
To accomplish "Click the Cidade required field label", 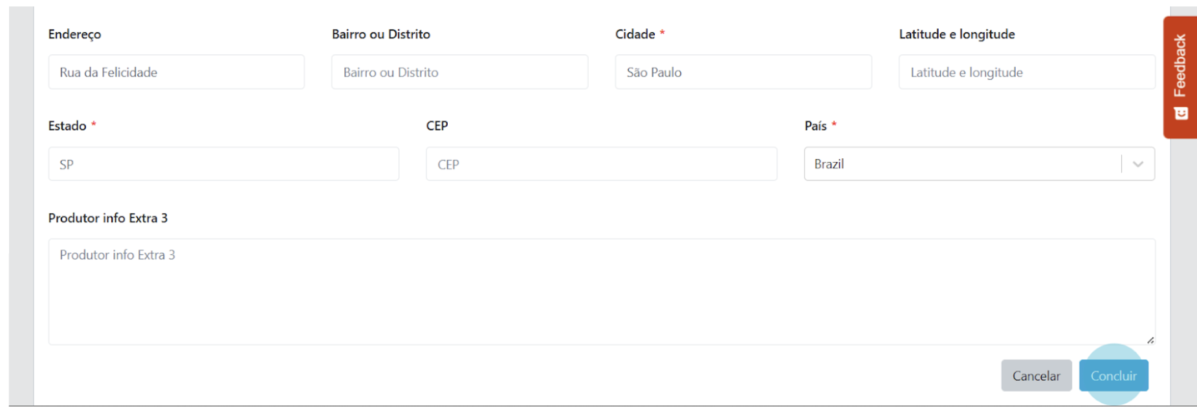I will pyautogui.click(x=635, y=34).
